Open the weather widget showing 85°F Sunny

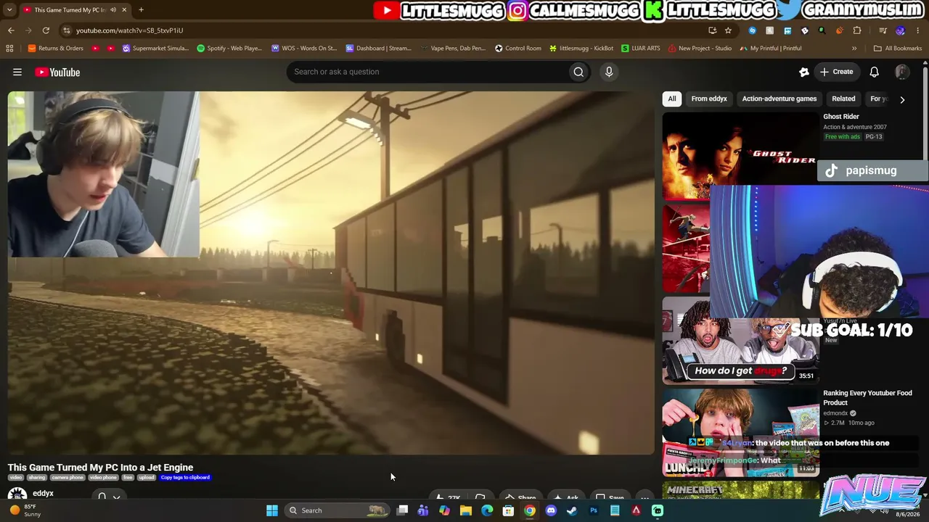(x=25, y=510)
